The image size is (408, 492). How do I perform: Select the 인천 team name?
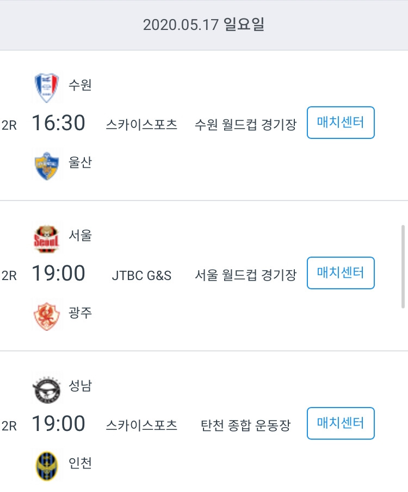coord(80,463)
